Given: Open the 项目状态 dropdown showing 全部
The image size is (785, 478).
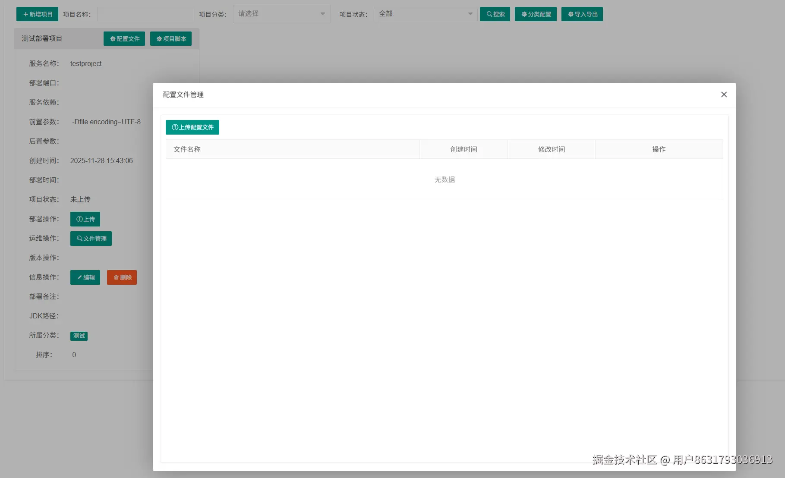Looking at the screenshot, I should click(426, 14).
